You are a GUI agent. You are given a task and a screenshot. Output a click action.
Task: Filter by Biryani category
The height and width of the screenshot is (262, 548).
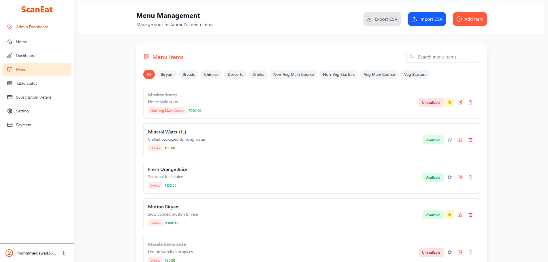point(167,74)
